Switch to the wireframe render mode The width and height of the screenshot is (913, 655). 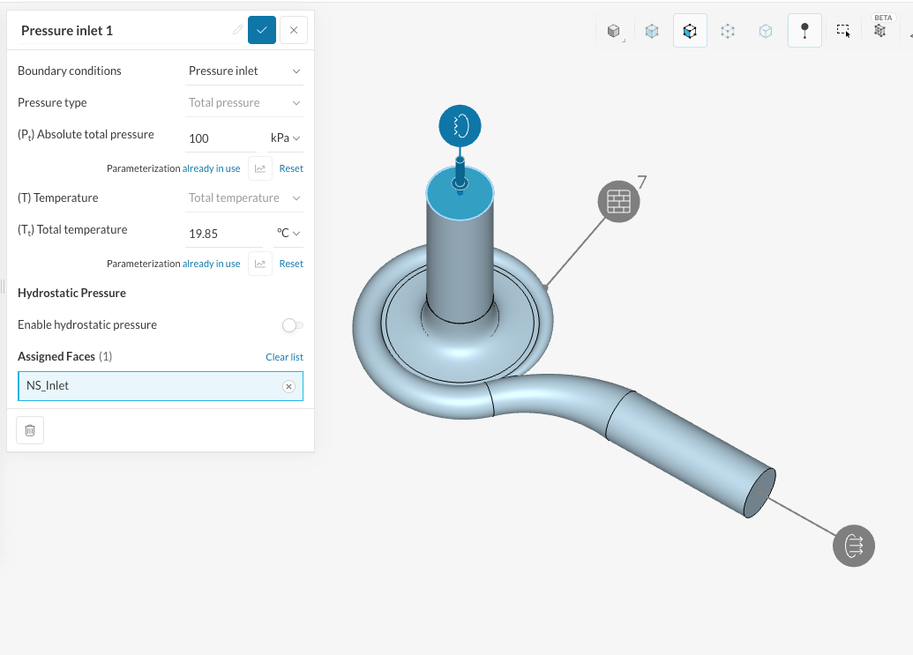(x=728, y=31)
